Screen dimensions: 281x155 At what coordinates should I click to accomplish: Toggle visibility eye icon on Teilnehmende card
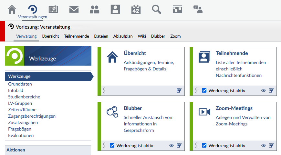pos(264,91)
